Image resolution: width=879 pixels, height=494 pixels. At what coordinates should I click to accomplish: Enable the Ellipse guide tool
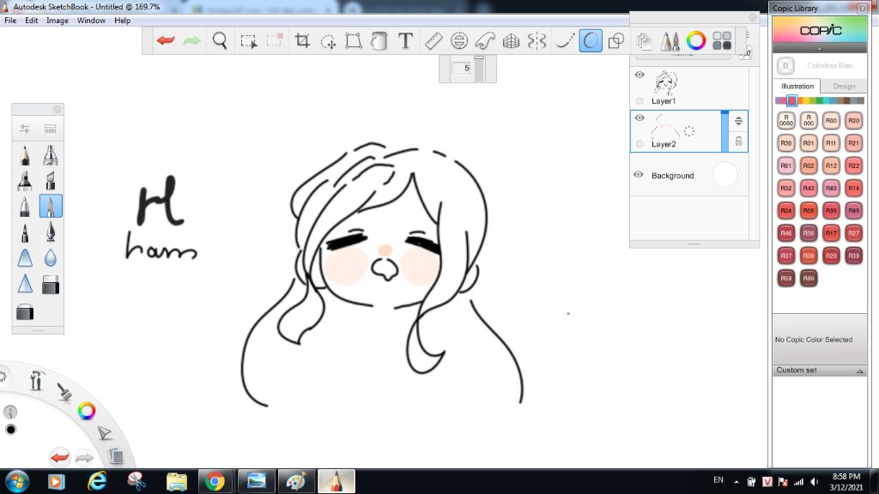pos(459,41)
